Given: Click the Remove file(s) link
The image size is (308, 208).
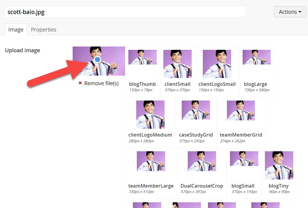Looking at the screenshot, I should point(101,83).
